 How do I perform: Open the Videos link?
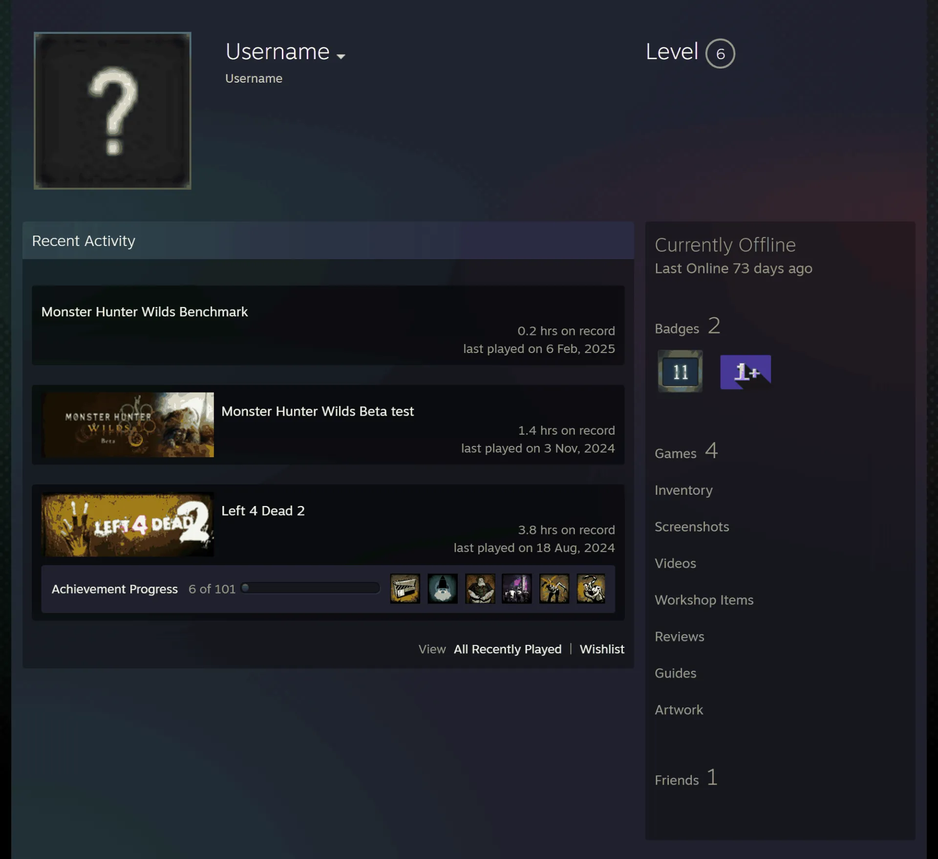tap(675, 563)
